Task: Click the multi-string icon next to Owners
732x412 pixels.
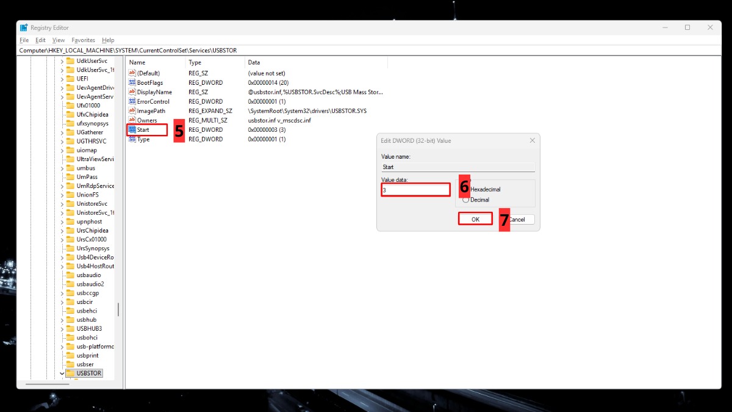Action: 131,120
